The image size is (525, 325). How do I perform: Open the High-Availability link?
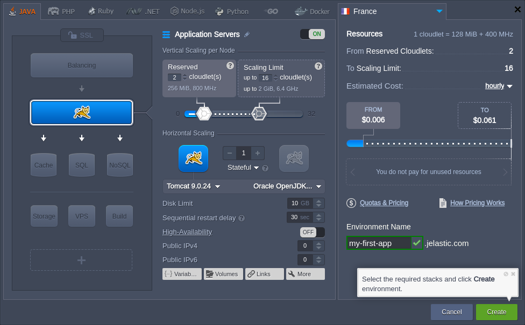(187, 232)
